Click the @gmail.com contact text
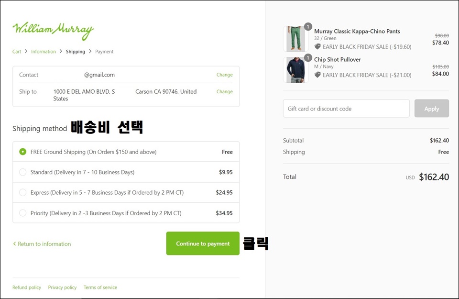 pyautogui.click(x=99, y=75)
